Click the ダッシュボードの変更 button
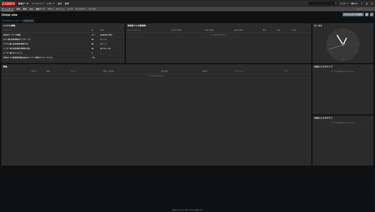This screenshot has width=375, height=212. tap(353, 14)
